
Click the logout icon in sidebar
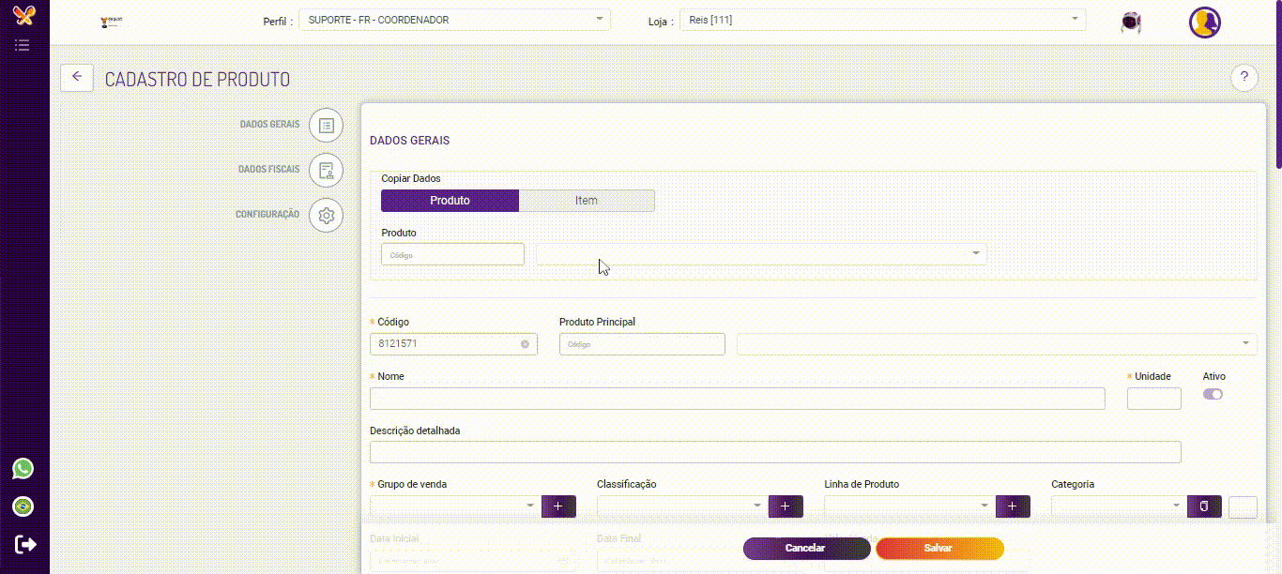coord(25,544)
